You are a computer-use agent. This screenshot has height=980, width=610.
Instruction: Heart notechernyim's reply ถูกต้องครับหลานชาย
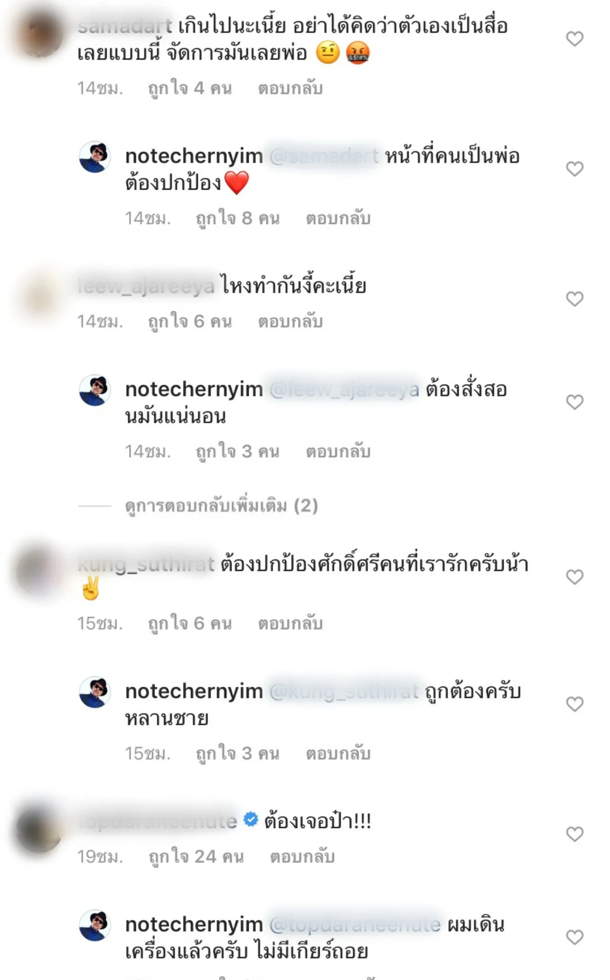[x=575, y=704]
